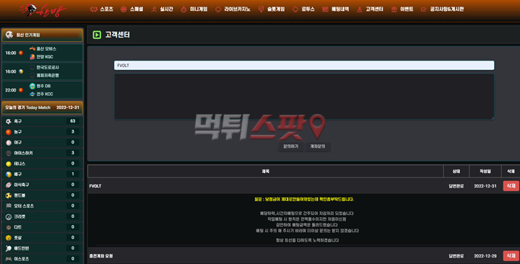Click the badminton racket icon for 배드민턴
The height and width of the screenshot is (264, 520).
pyautogui.click(x=9, y=248)
